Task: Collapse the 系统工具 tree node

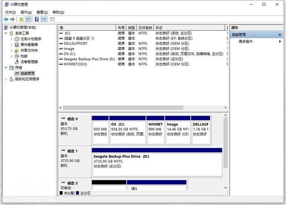Action: tap(6, 33)
